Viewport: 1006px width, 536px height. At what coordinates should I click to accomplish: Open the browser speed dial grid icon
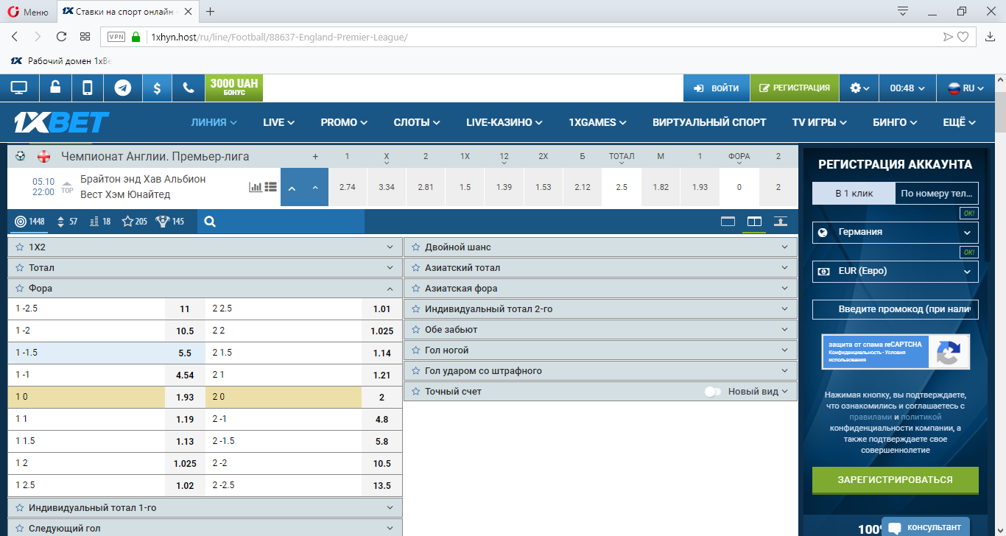pyautogui.click(x=85, y=37)
